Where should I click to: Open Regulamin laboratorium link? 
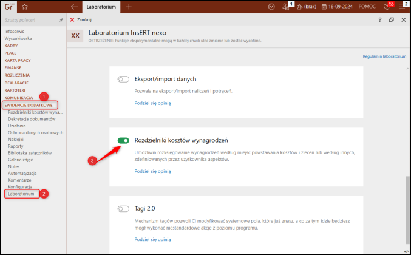[384, 56]
